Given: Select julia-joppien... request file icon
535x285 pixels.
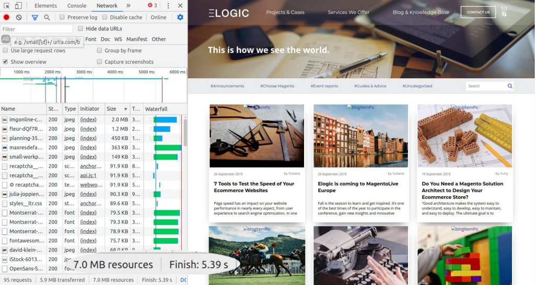Looking at the screenshot, I should pos(4,194).
